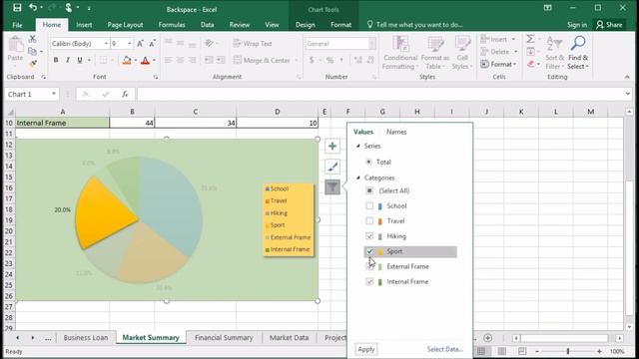The image size is (639, 359).
Task: Add a new sheet with plus button
Action: (487, 338)
